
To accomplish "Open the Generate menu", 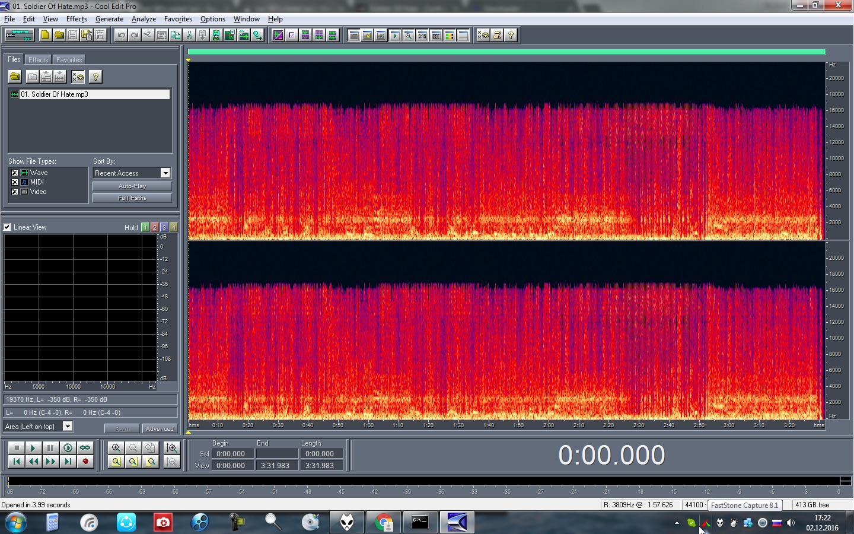I will point(109,19).
